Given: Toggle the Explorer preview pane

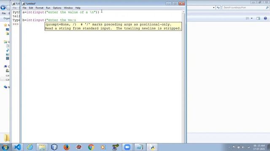Looking at the screenshot, I should 258,18.
